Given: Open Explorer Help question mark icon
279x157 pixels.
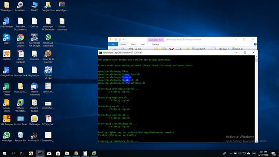Looking at the screenshot, I should point(255,44).
